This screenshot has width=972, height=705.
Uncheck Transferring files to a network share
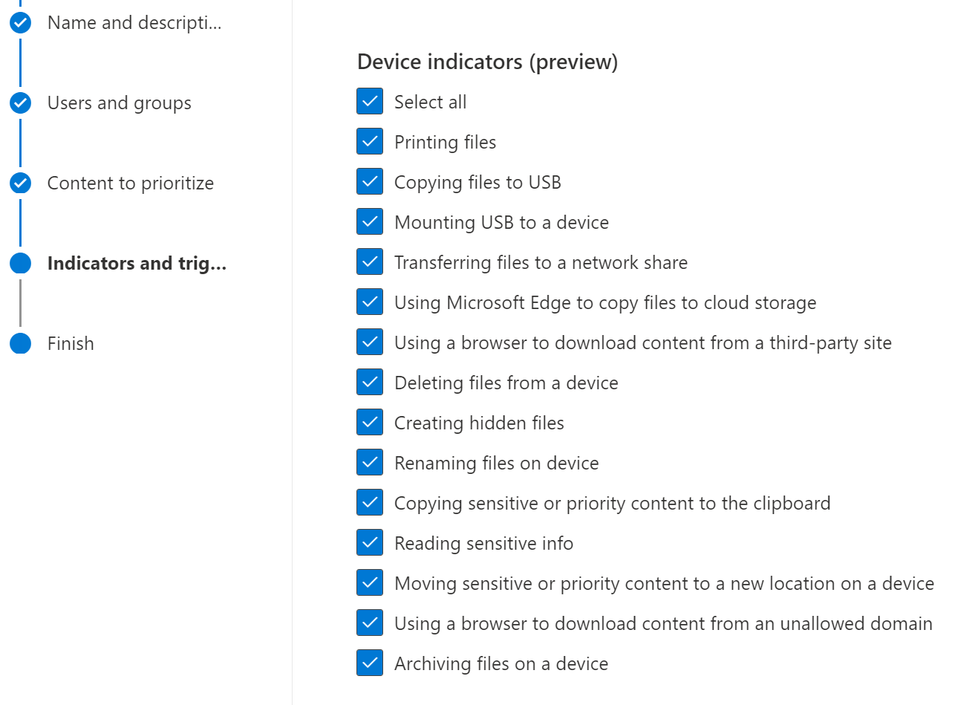tap(370, 262)
